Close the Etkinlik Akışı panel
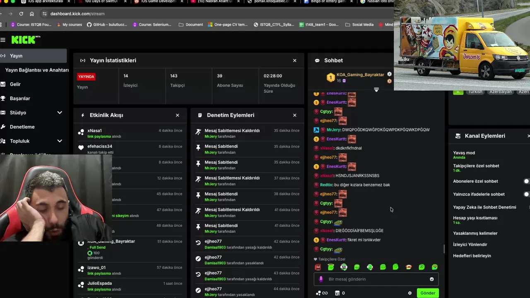 [178, 115]
